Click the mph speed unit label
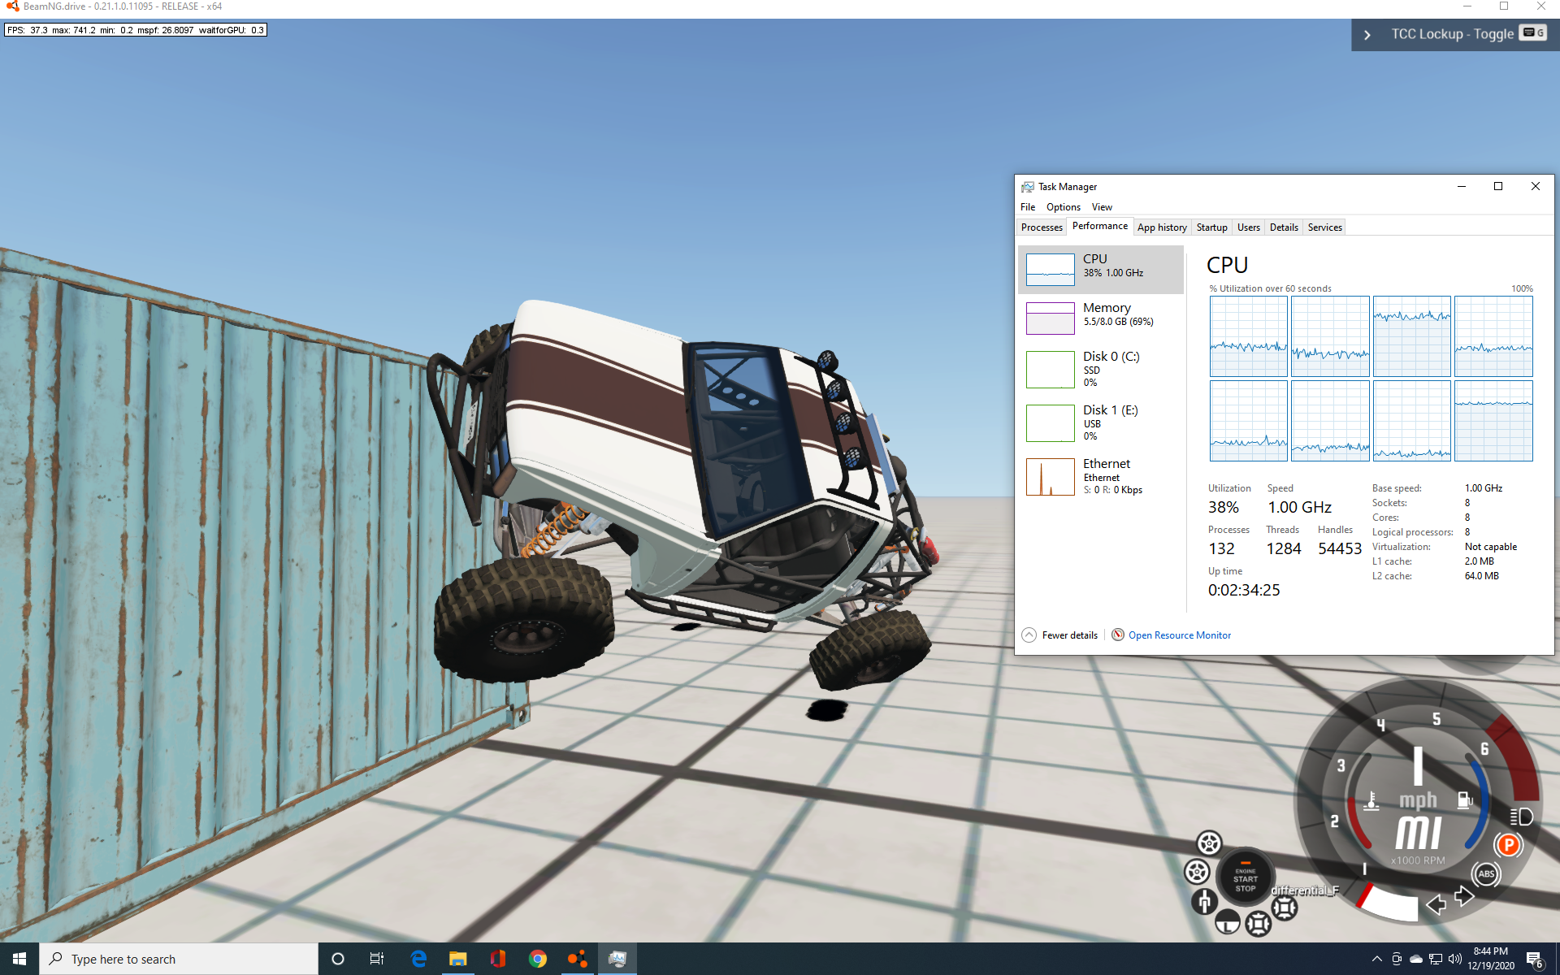This screenshot has height=975, width=1560. tap(1418, 801)
